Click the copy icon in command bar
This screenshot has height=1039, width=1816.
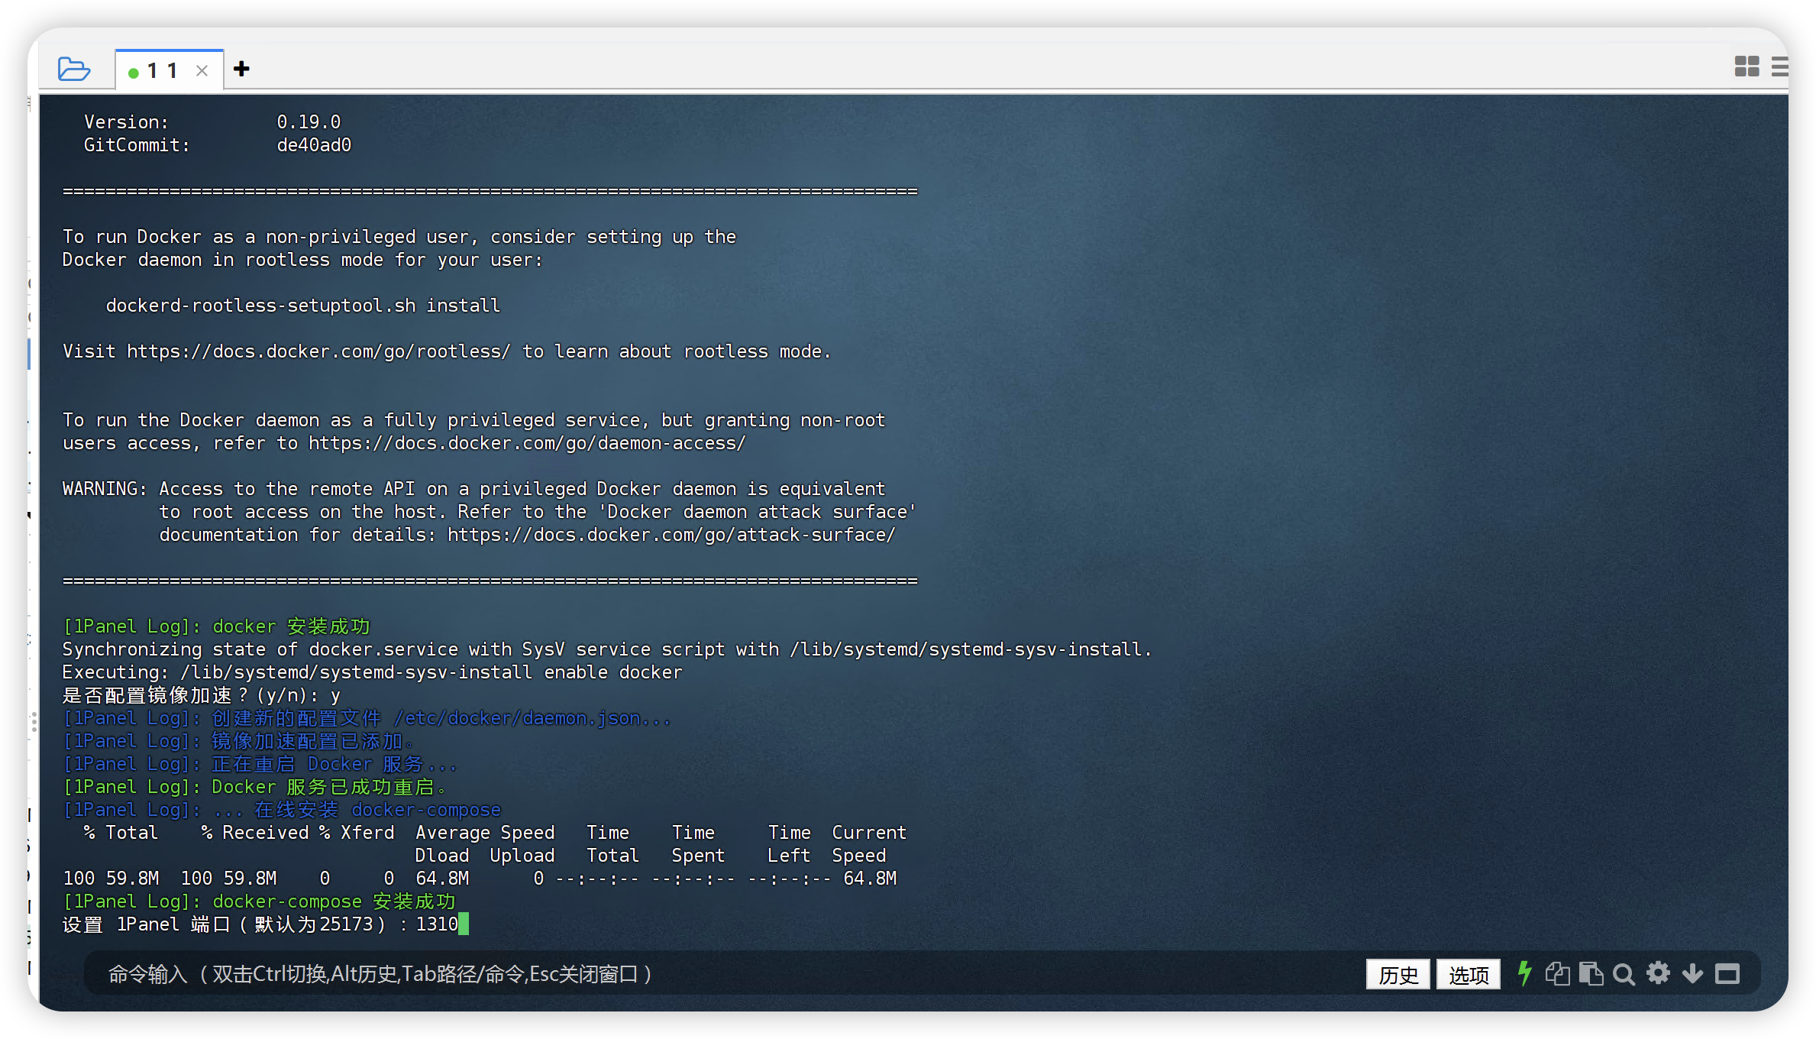click(x=1557, y=973)
